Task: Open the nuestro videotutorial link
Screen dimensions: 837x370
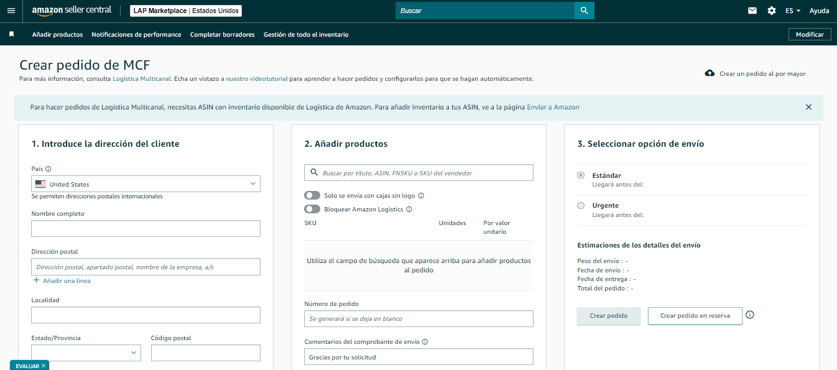Action: pyautogui.click(x=257, y=79)
